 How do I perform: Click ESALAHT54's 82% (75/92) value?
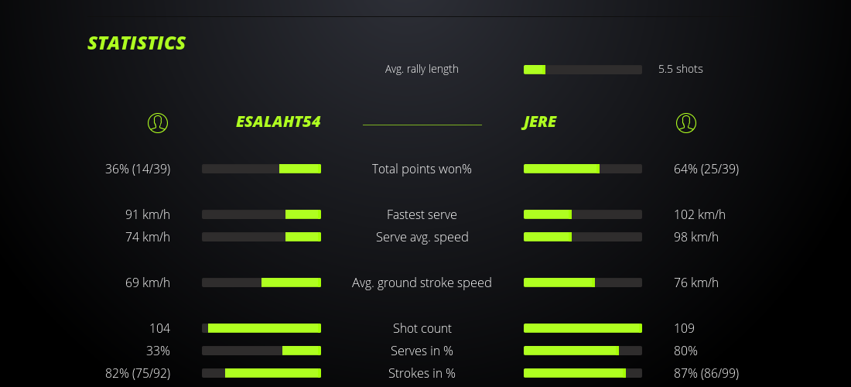click(x=138, y=373)
